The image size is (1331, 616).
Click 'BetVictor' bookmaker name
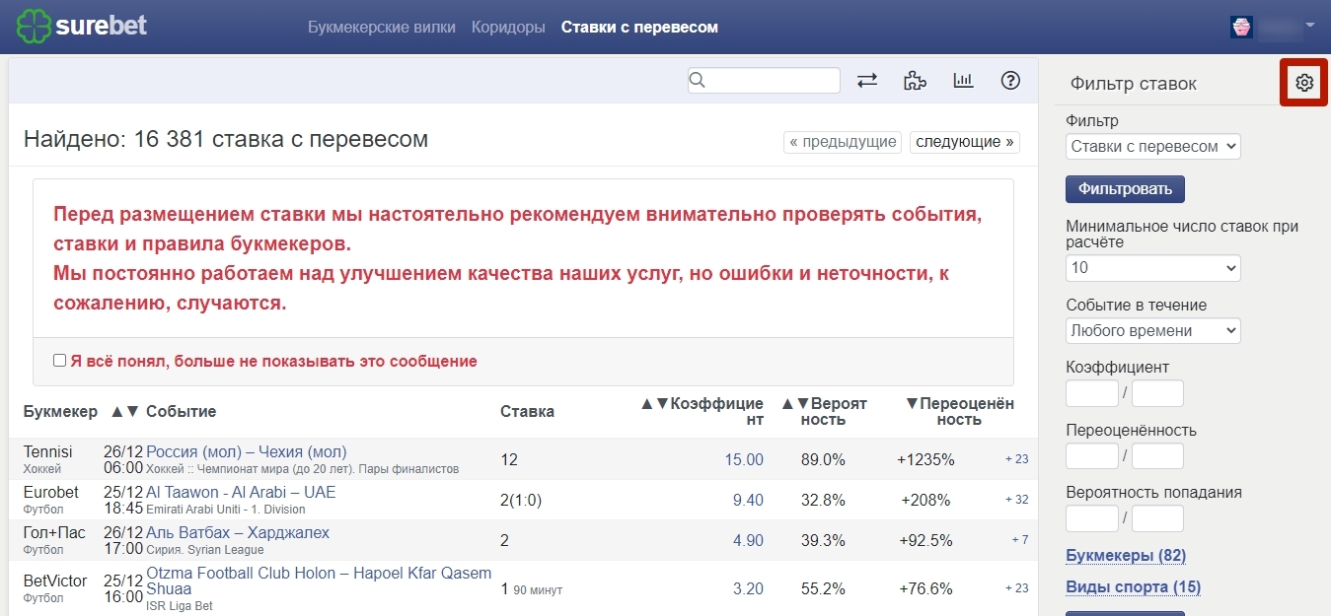coord(55,581)
